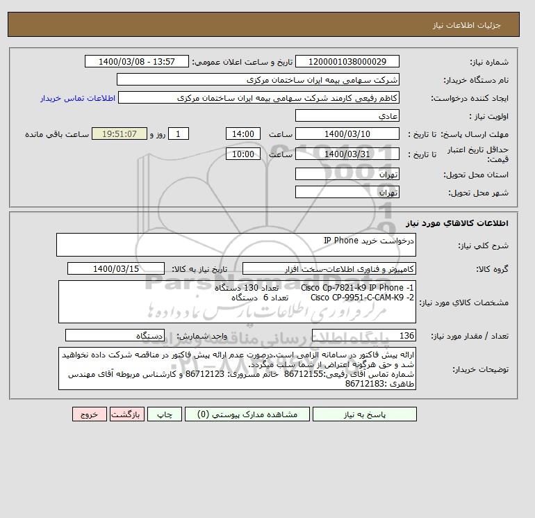Click label ساعت باقی مانده
535x518 pixels.
pos(57,134)
